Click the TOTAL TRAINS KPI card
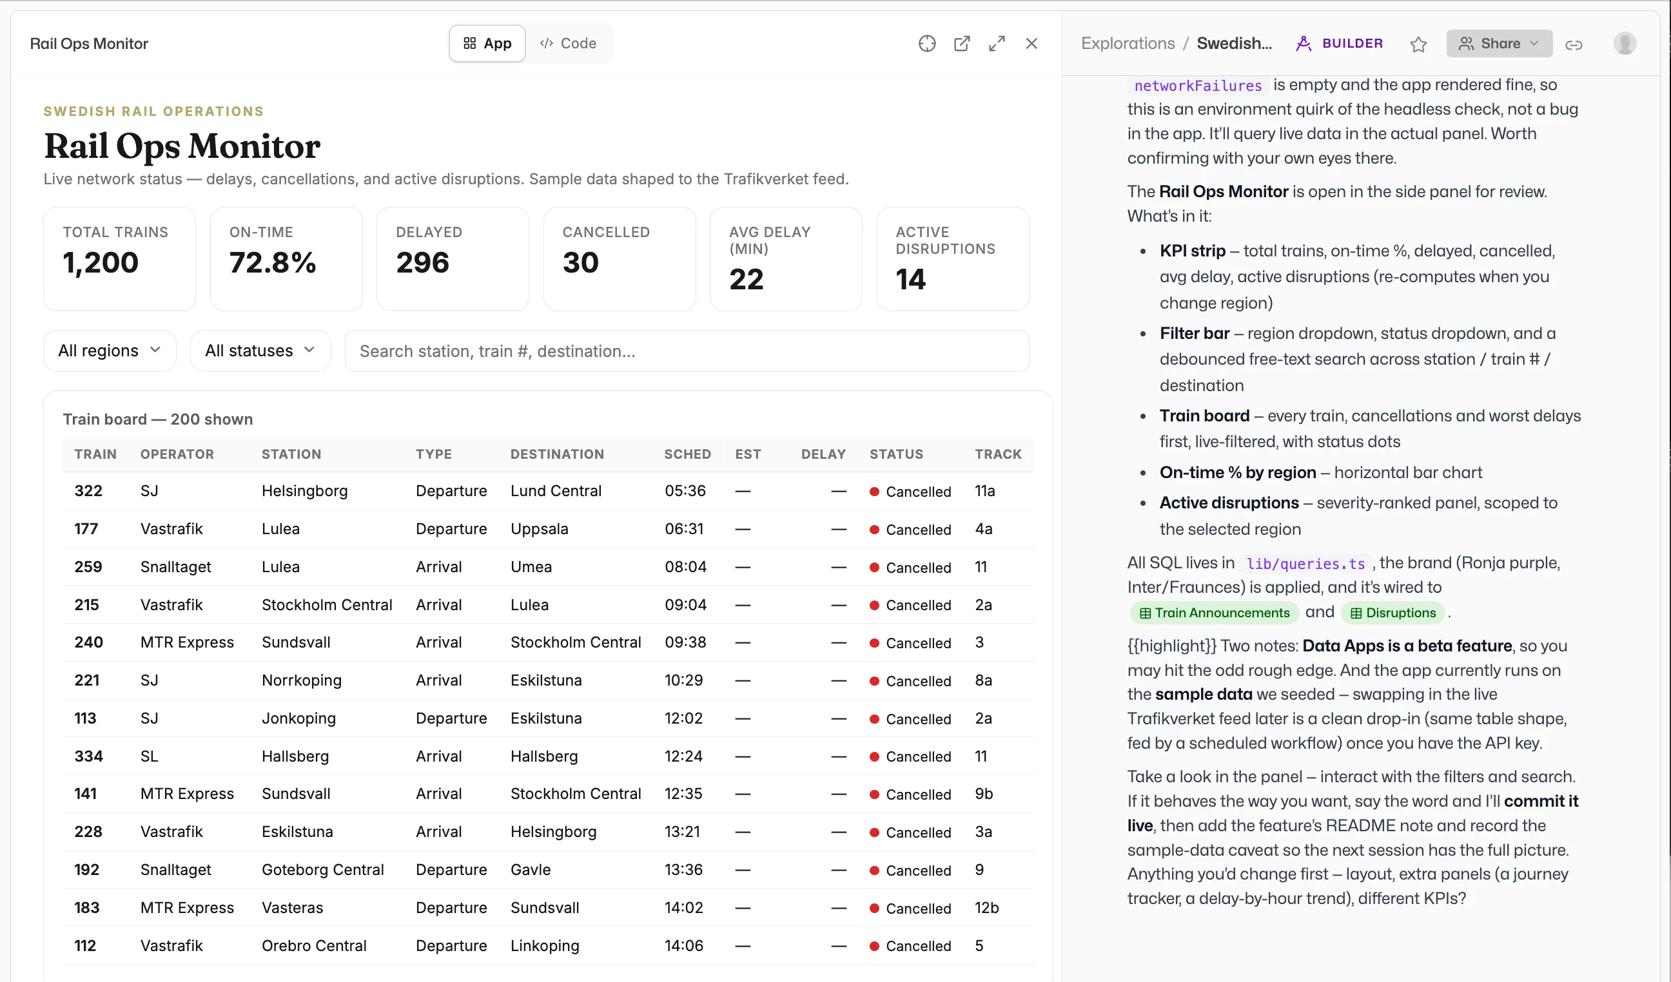The width and height of the screenshot is (1671, 982). pos(119,259)
